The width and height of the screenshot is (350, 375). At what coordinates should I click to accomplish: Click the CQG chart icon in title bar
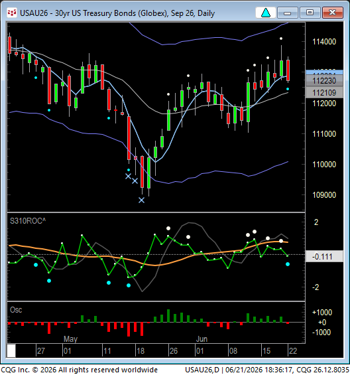tap(12, 13)
